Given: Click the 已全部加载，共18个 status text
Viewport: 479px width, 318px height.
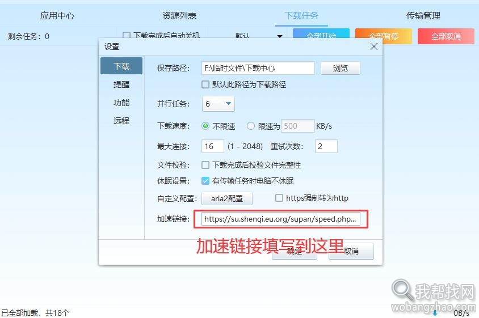Looking at the screenshot, I should click(x=35, y=313).
